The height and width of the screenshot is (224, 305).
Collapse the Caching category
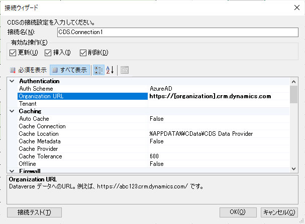point(12,111)
